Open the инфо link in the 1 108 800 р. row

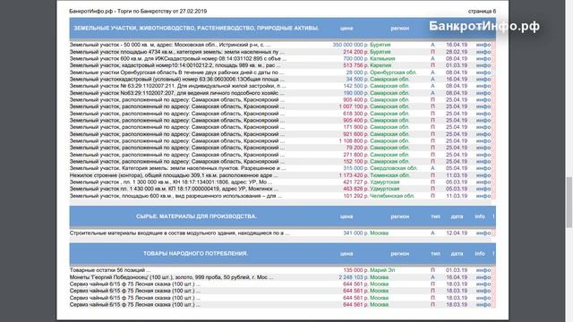tap(483, 141)
